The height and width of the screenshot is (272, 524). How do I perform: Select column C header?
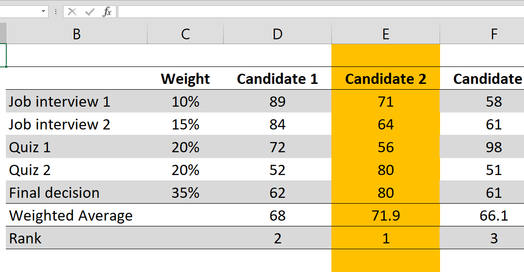pyautogui.click(x=185, y=34)
